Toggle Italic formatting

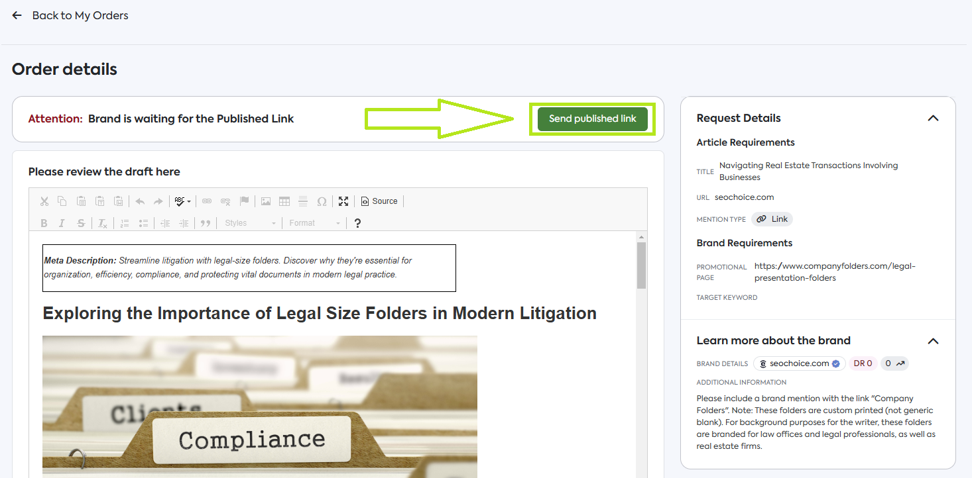[x=62, y=223]
